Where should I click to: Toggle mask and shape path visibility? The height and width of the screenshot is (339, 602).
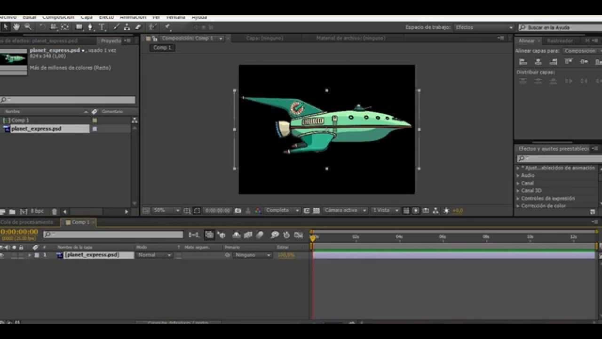click(197, 210)
